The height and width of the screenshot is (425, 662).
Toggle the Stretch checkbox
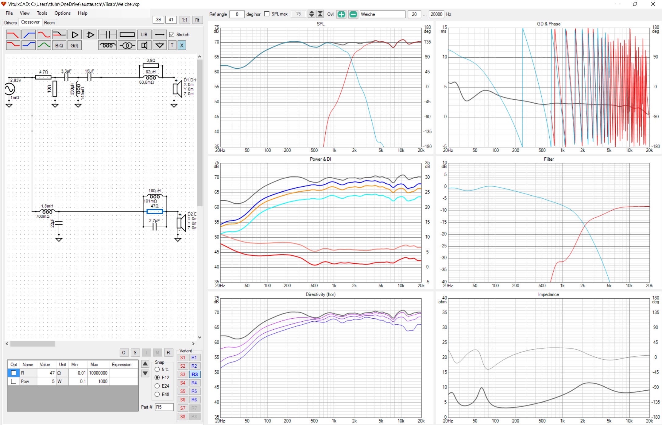click(172, 35)
